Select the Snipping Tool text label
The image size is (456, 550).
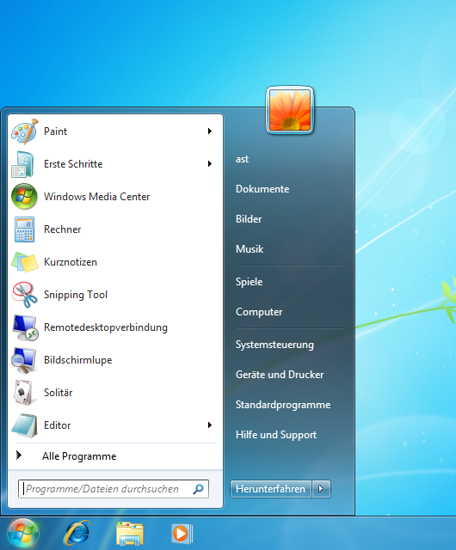(76, 295)
